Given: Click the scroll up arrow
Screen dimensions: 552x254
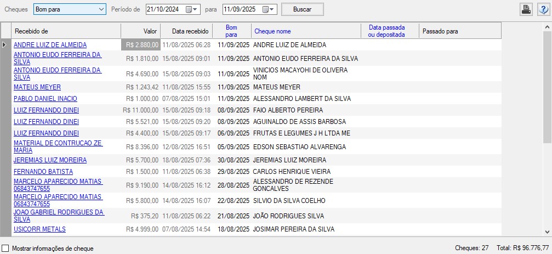Looking at the screenshot, I should pyautogui.click(x=547, y=26).
